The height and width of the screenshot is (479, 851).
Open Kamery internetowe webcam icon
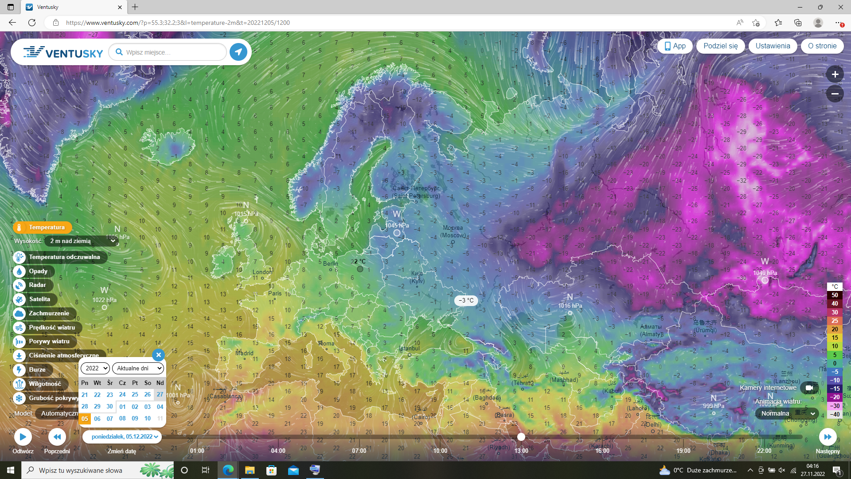pyautogui.click(x=809, y=388)
